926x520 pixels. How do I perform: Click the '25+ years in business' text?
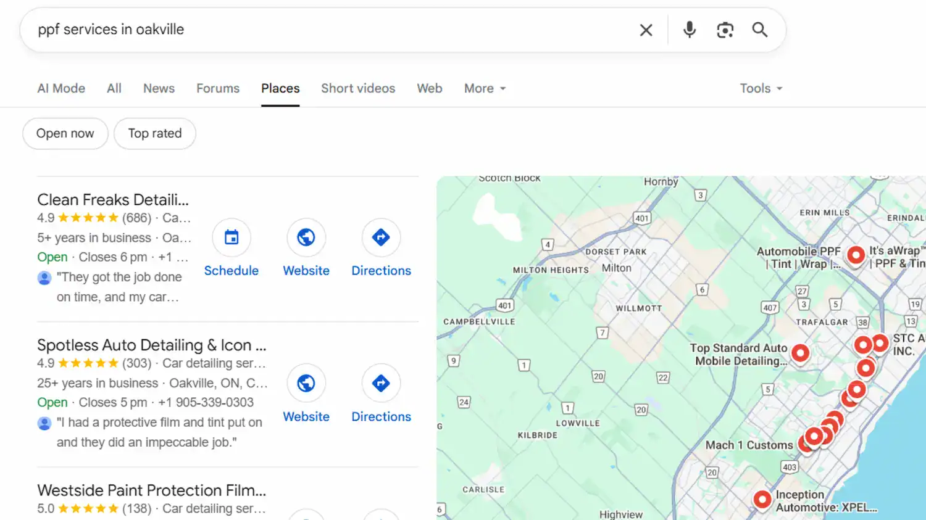point(98,383)
